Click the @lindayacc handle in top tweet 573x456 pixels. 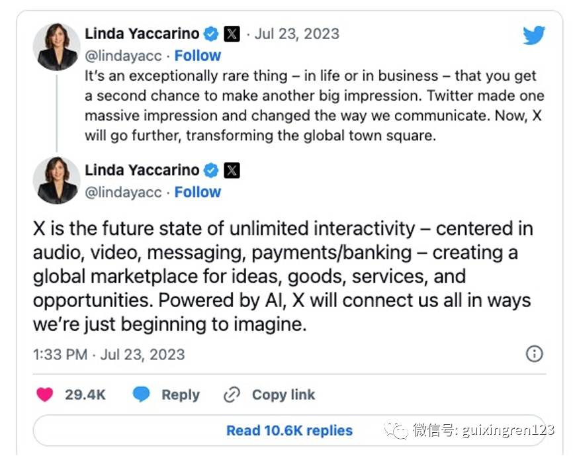pyautogui.click(x=123, y=56)
